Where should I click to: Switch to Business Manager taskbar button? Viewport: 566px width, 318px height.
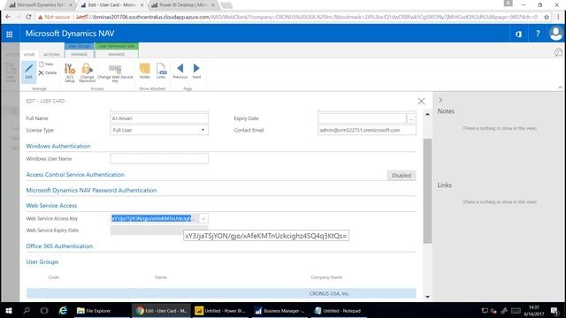click(279, 310)
